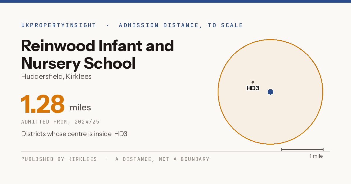Click the blue school location dot
351x184 pixels.
[270, 92]
